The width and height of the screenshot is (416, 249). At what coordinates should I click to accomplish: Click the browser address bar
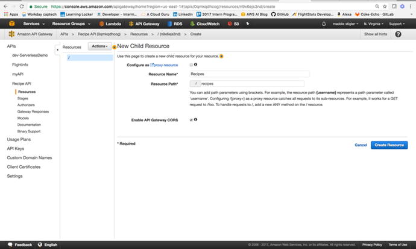[x=201, y=7]
